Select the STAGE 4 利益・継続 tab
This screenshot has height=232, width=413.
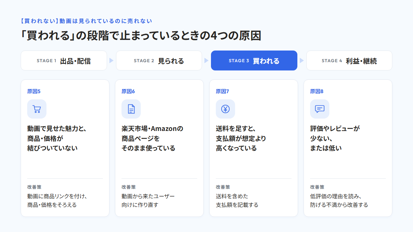click(x=349, y=60)
